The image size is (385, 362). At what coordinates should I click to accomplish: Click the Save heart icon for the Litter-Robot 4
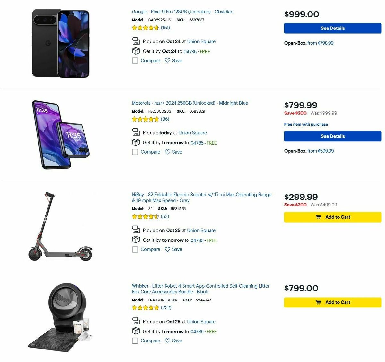point(167,341)
